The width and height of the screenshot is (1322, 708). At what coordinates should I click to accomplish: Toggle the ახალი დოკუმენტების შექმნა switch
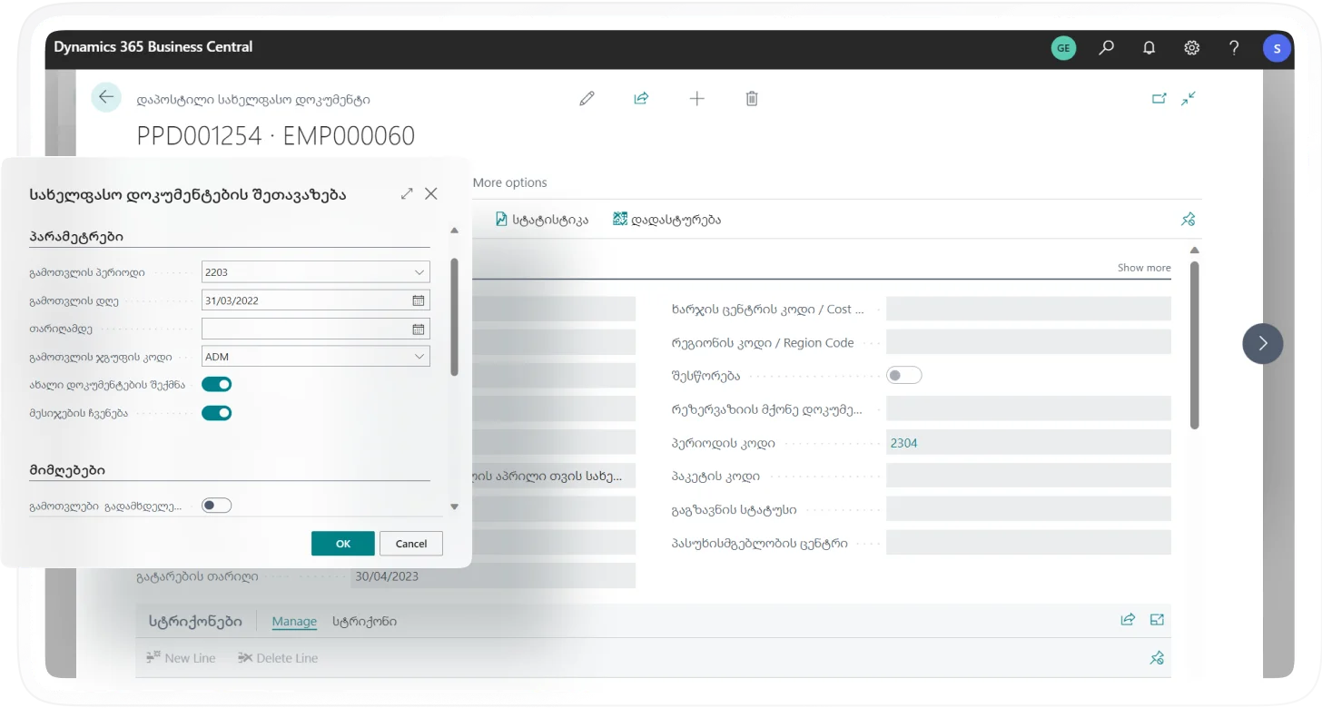[x=217, y=384]
